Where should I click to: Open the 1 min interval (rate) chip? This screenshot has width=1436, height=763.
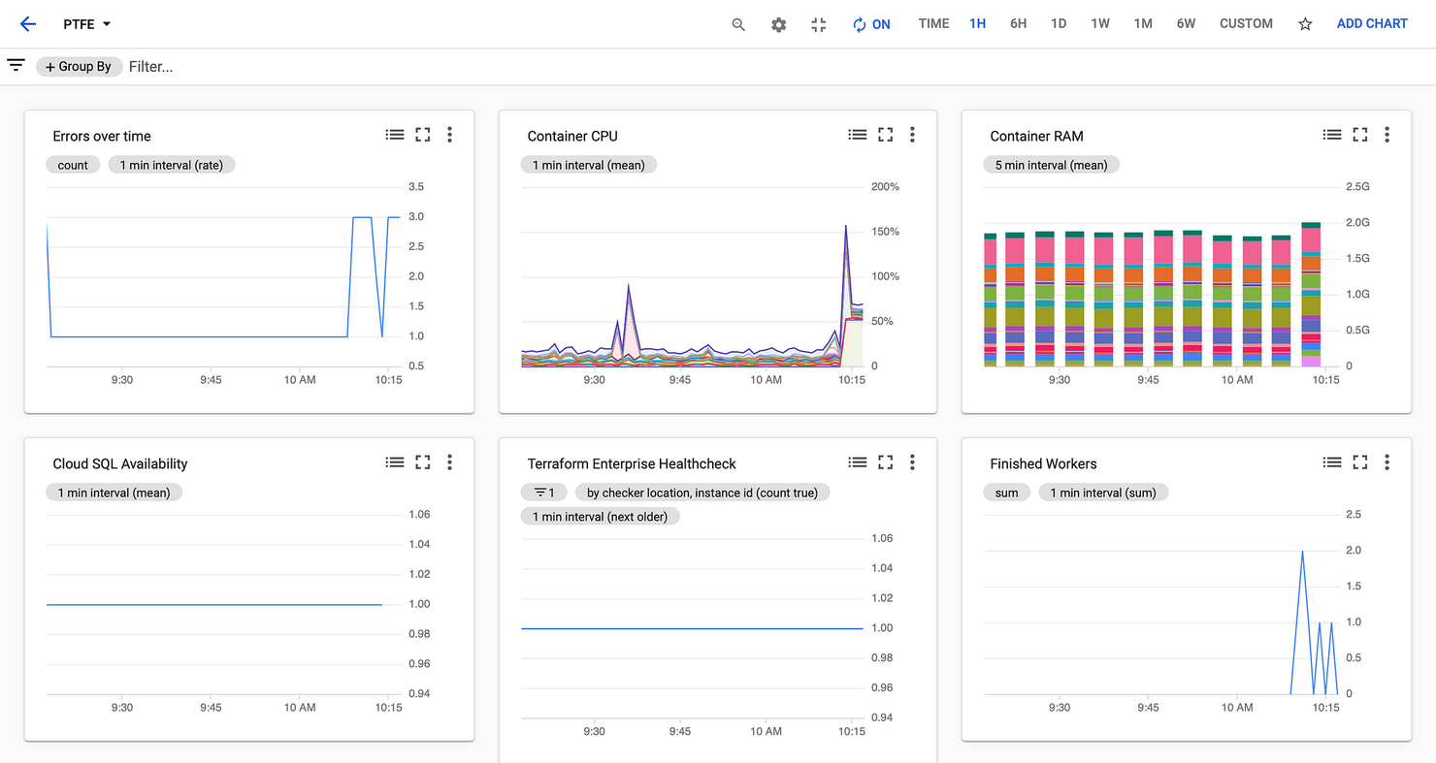(x=171, y=165)
